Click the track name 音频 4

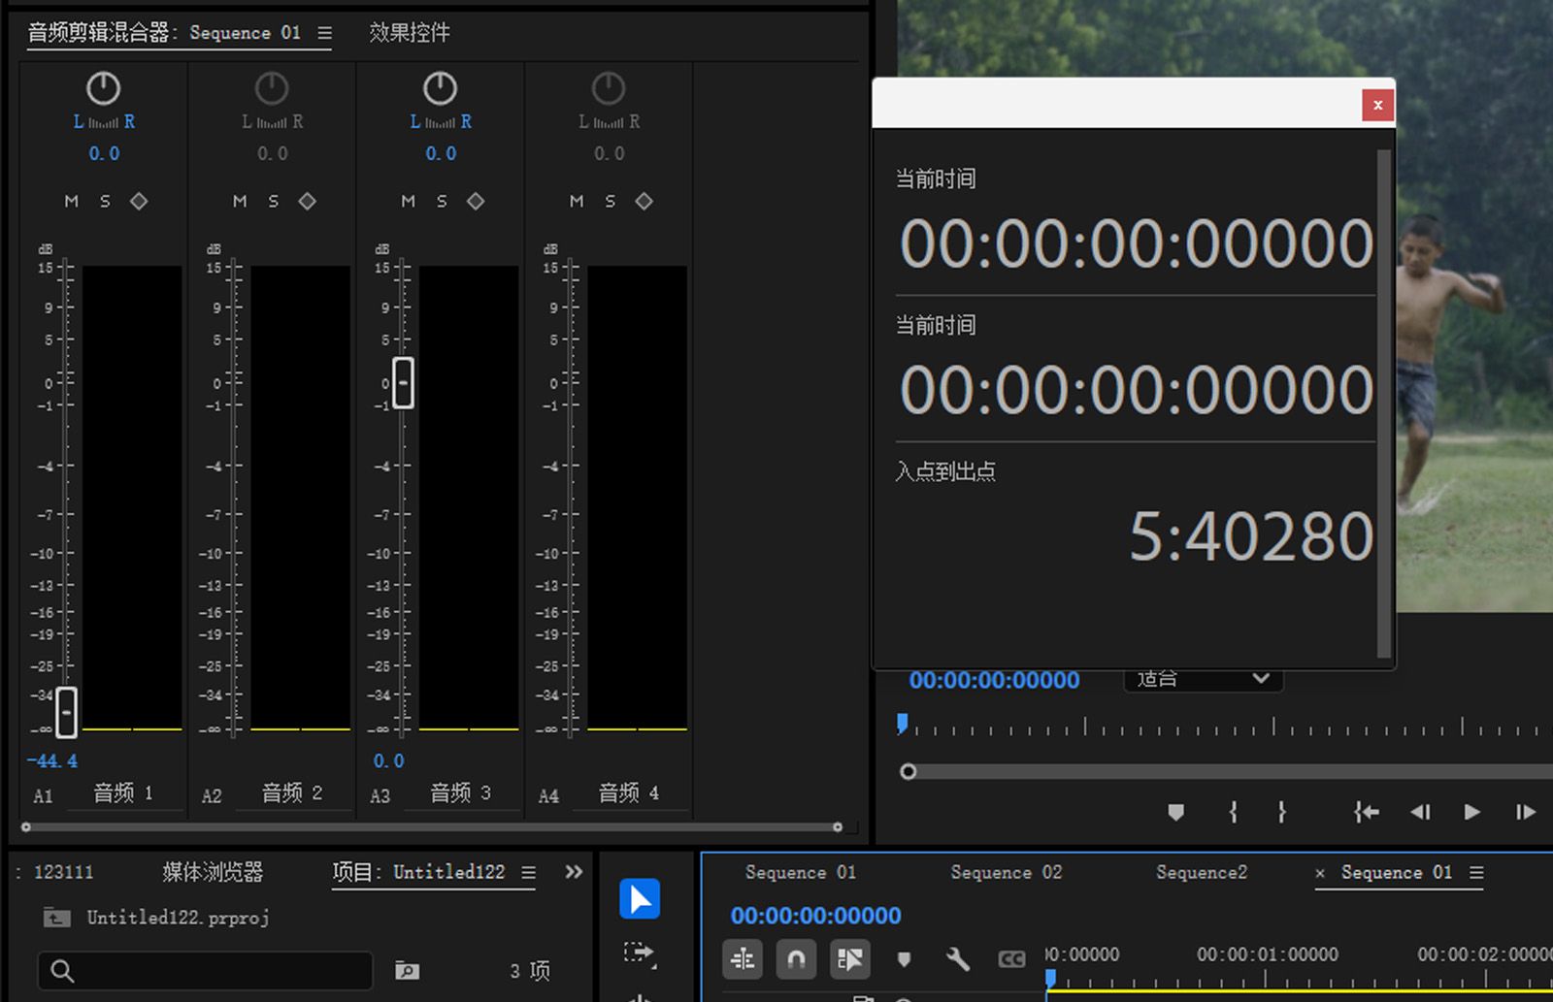pos(629,793)
